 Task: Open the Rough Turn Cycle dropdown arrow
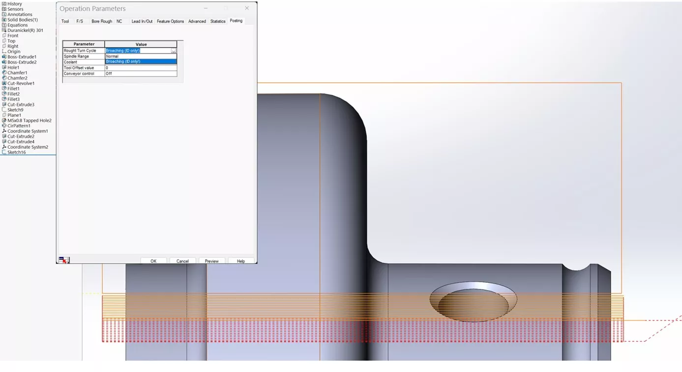coord(174,51)
